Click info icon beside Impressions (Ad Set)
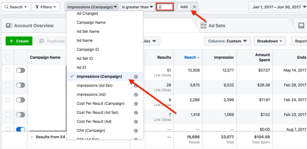The width and height of the screenshot is (307, 149). 136,86
